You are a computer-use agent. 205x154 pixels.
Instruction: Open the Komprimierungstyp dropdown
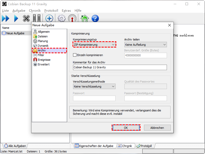click(94, 45)
